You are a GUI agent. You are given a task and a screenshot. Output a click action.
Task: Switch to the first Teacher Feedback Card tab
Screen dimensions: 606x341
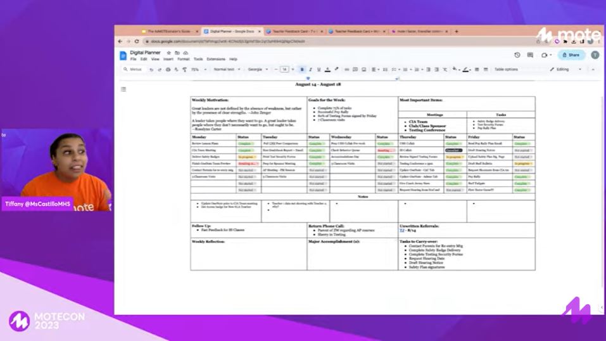tap(295, 31)
